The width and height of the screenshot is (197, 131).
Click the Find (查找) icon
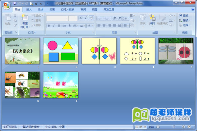click(x=181, y=15)
